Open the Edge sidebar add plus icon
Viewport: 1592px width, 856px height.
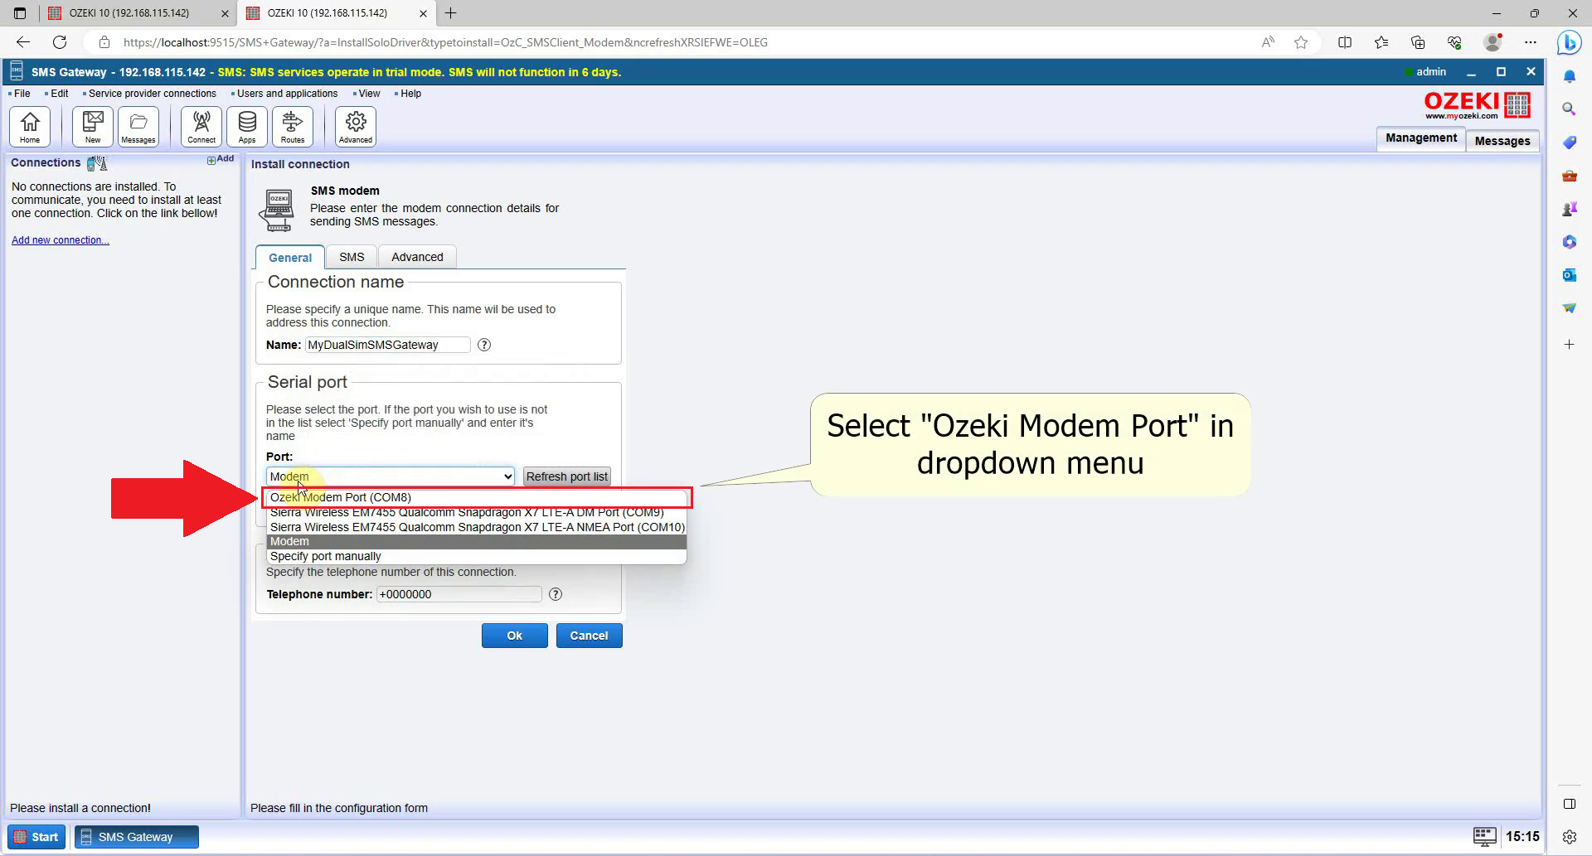[1569, 344]
